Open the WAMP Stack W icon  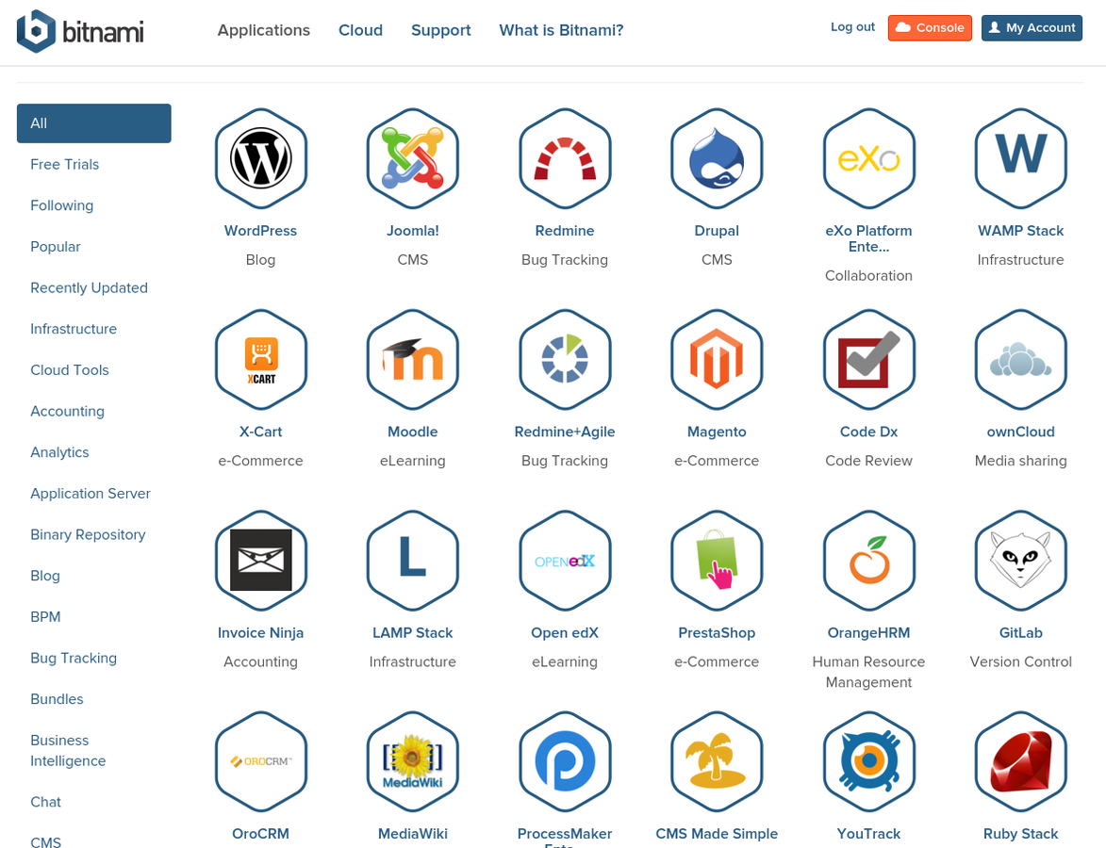point(1020,158)
